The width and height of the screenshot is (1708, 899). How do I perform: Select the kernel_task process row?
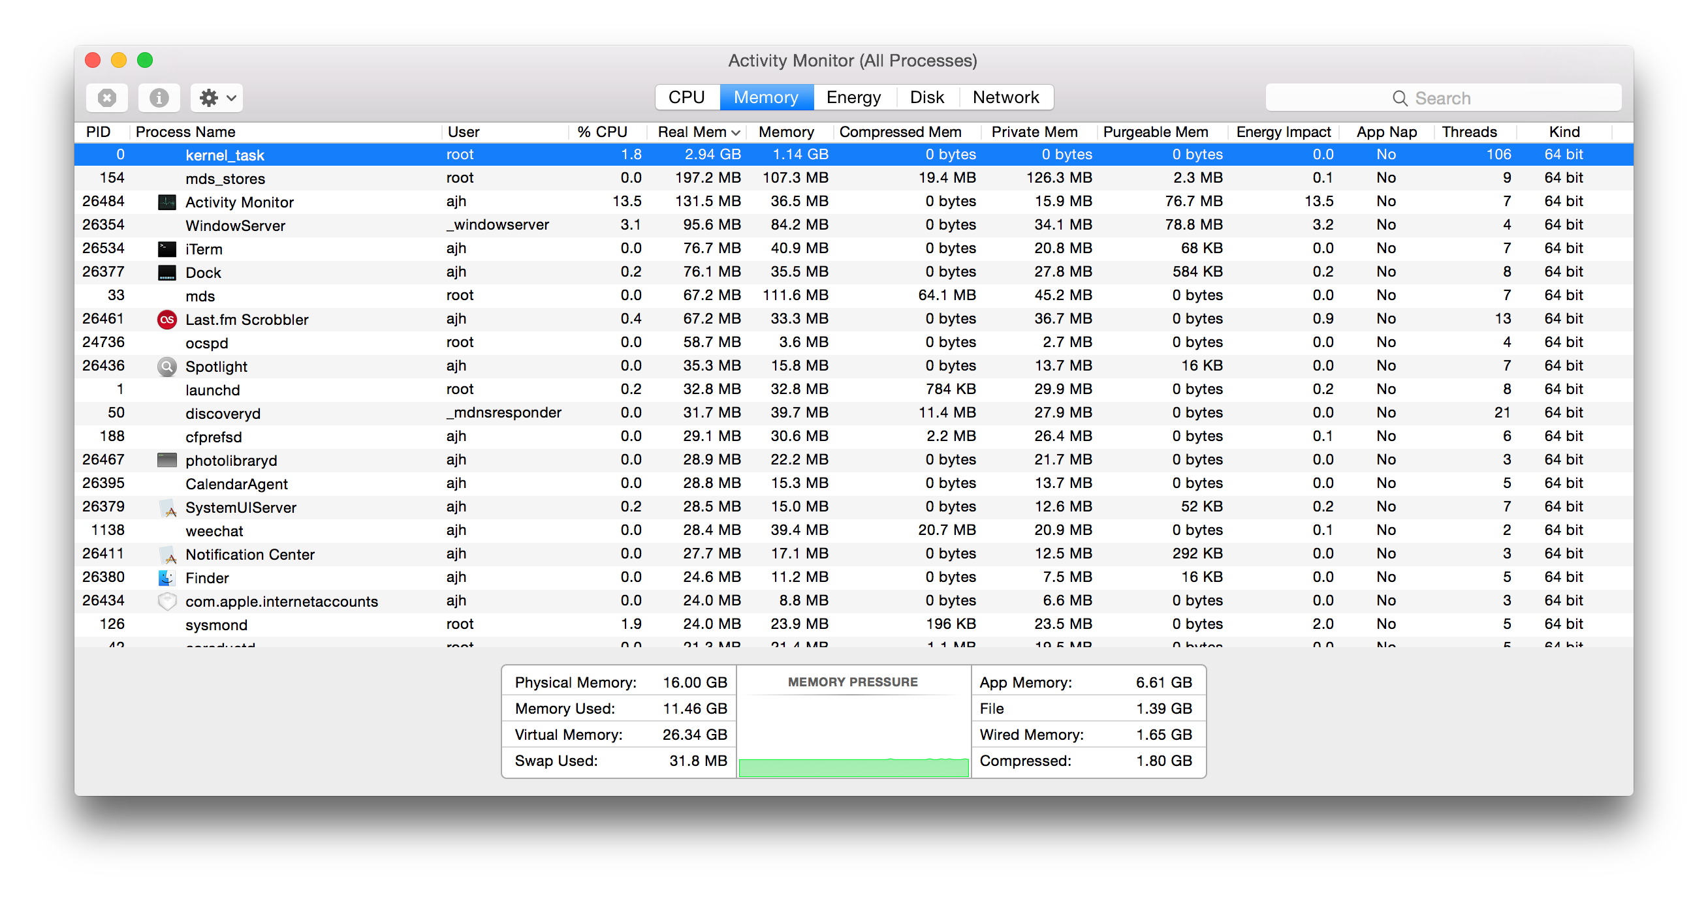[853, 156]
